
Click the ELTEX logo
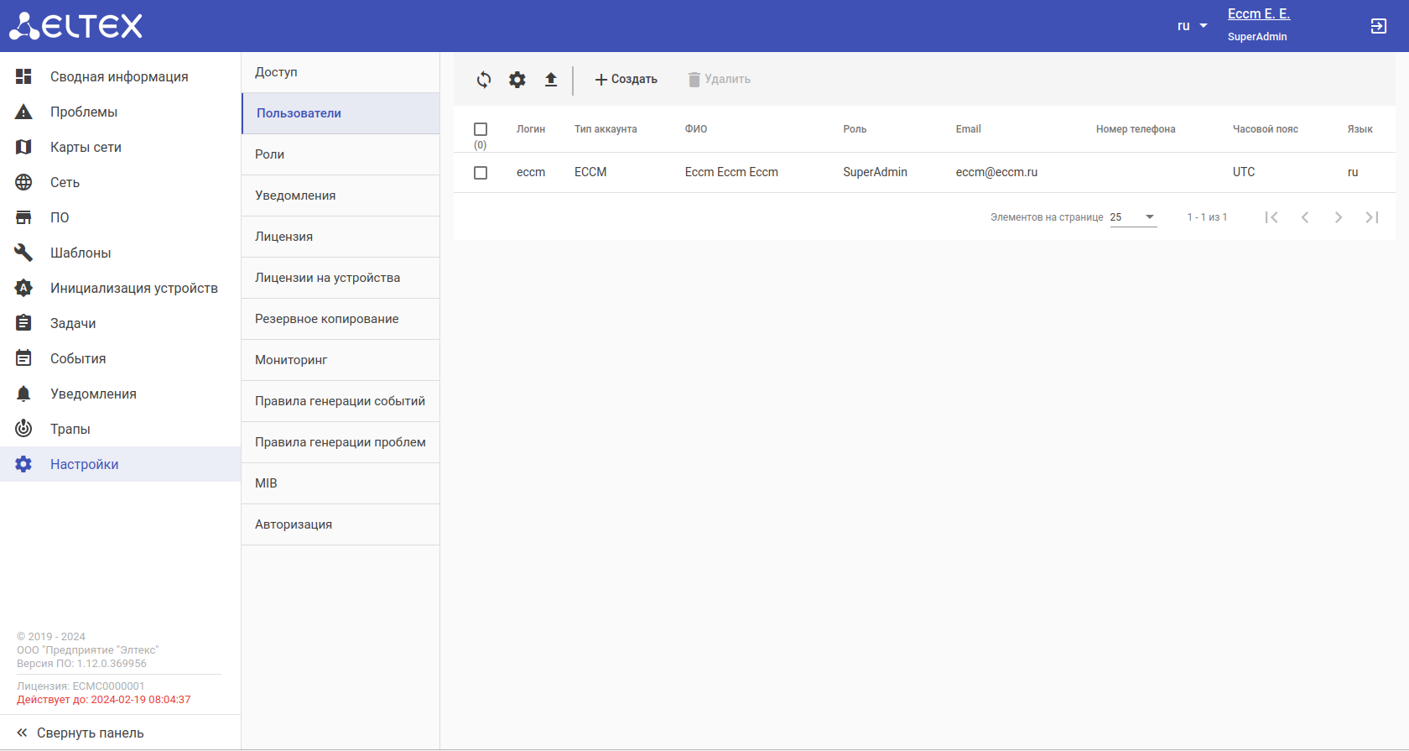75,26
